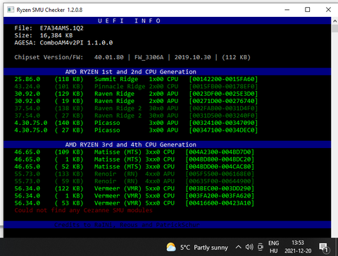The image size is (338, 256).
Task: Open the volume speaker tray icon
Action: 249,247
